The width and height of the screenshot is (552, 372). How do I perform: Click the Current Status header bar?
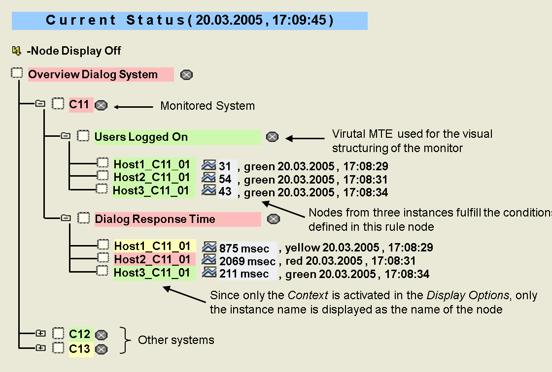point(190,21)
